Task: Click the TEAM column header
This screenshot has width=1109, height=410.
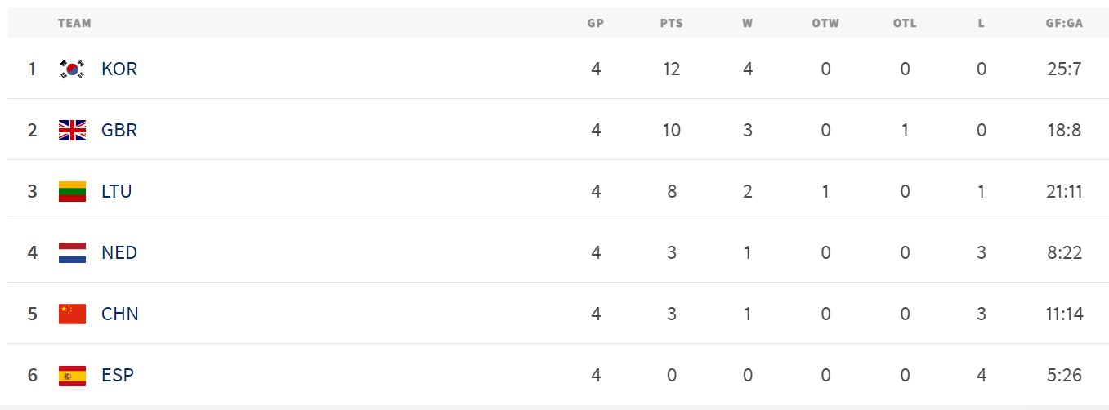Action: 74,23
